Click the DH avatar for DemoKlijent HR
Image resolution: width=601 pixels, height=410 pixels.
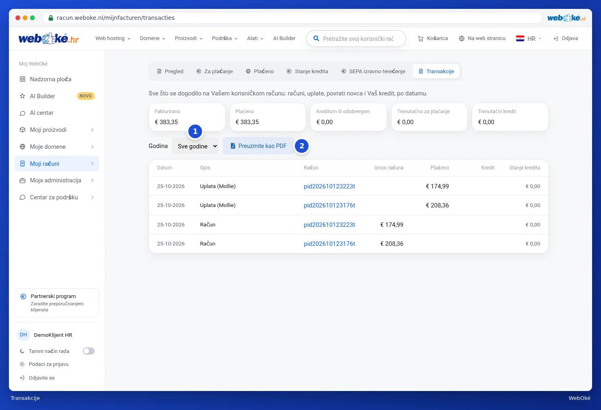coord(23,335)
